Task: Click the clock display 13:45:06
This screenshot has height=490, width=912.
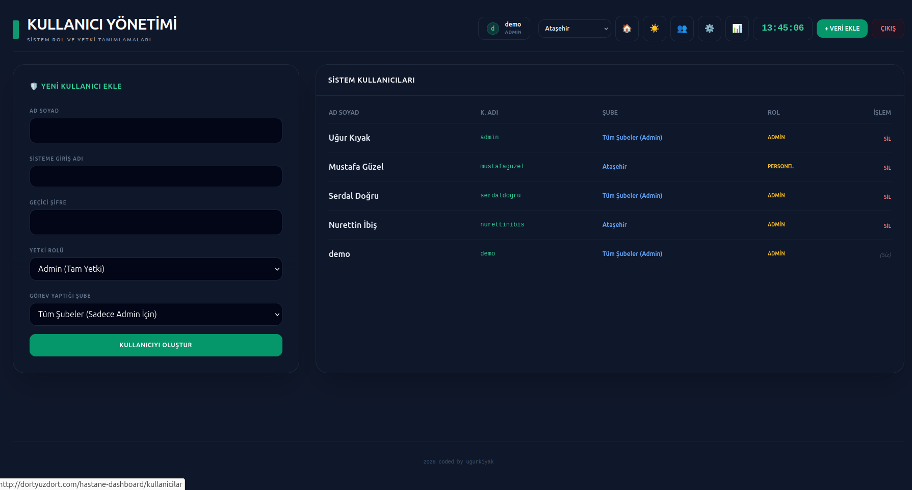Action: (783, 28)
